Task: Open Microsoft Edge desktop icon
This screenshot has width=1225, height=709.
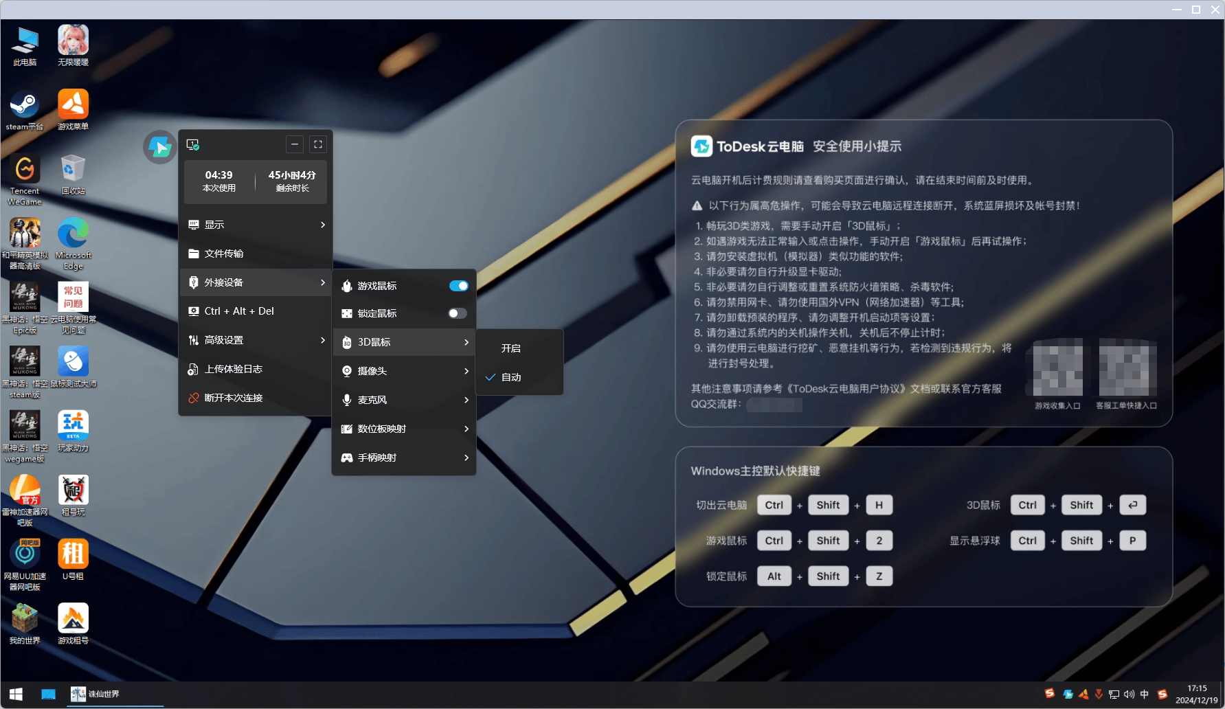Action: 73,244
